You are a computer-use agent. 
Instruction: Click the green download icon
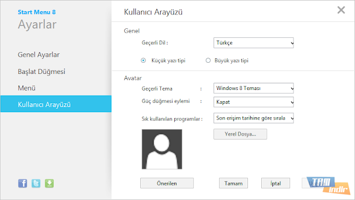pyautogui.click(x=49, y=183)
